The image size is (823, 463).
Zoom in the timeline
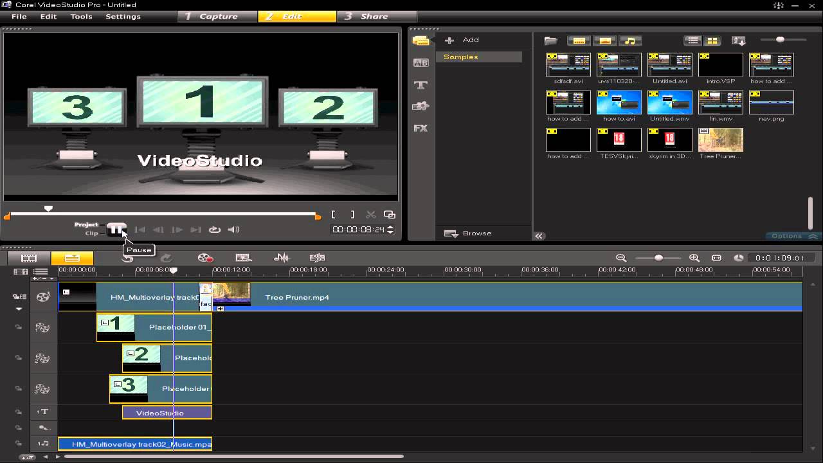pyautogui.click(x=694, y=258)
